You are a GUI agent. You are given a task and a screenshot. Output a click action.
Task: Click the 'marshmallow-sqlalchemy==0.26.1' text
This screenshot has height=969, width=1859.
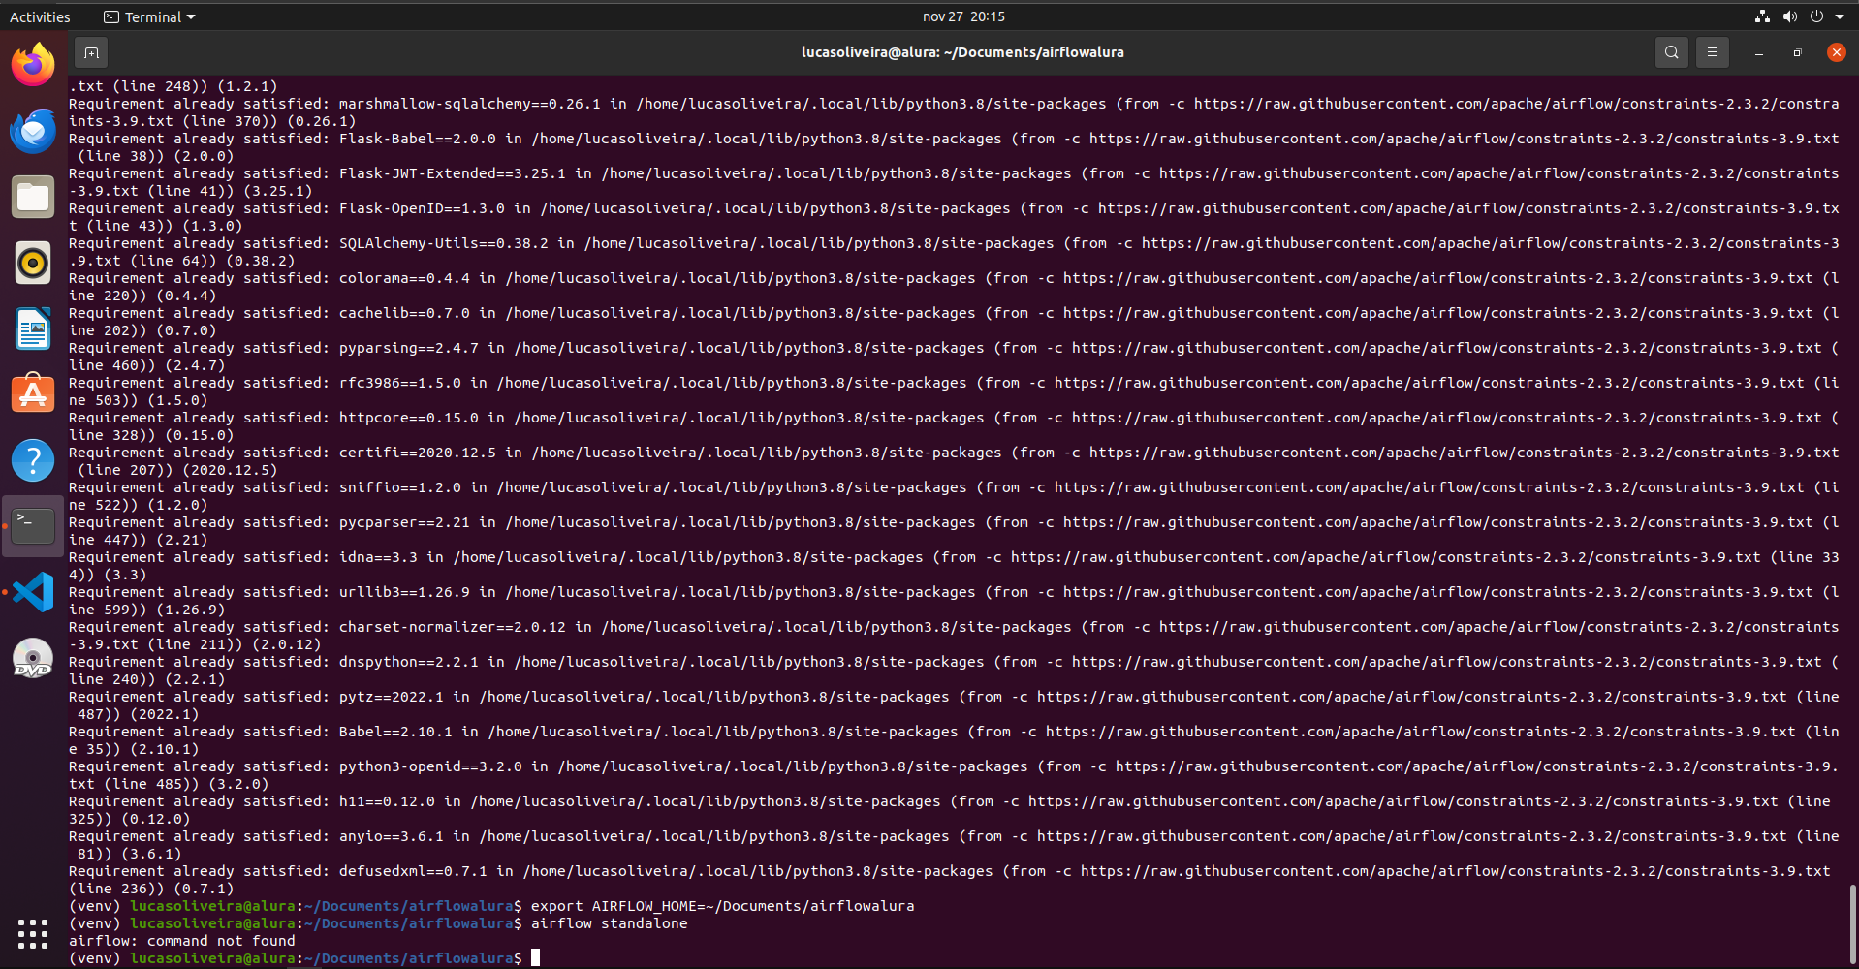470,104
